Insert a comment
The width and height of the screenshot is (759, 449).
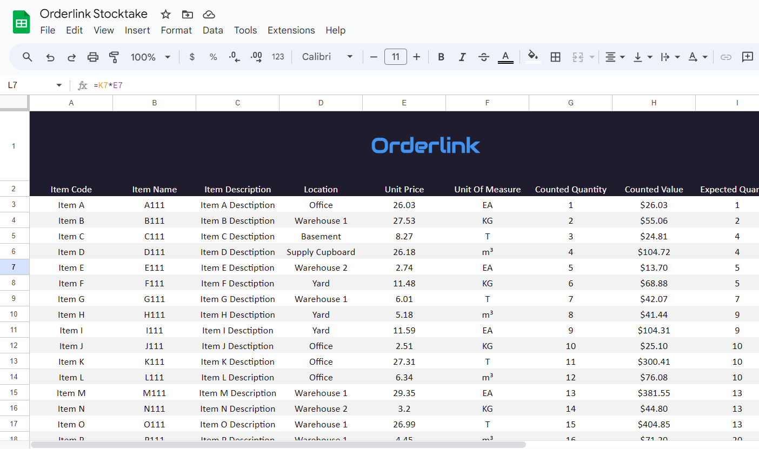(748, 57)
